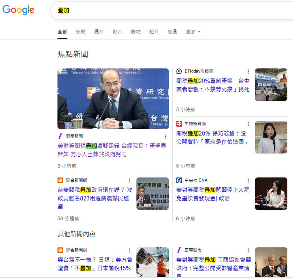This screenshot has width=293, height=278.
Task: Click the Google logo
Action: [x=18, y=10]
